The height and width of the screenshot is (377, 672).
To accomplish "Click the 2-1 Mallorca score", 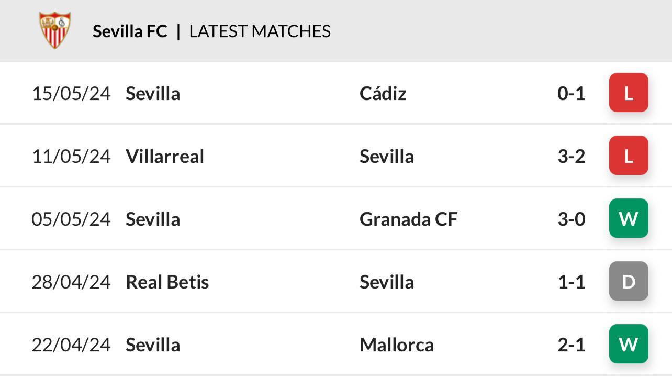I will point(572,345).
